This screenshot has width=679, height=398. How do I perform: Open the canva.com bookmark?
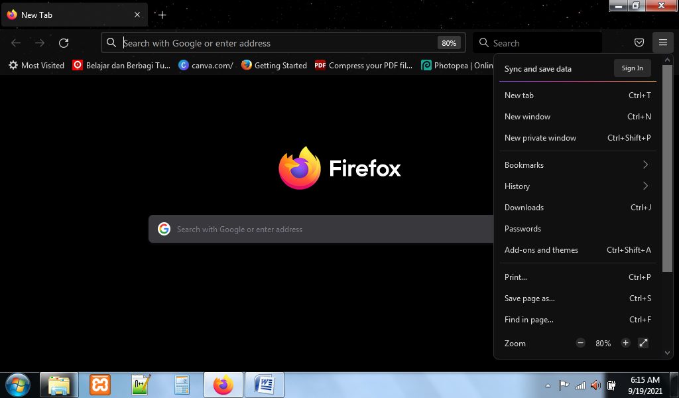(x=206, y=65)
